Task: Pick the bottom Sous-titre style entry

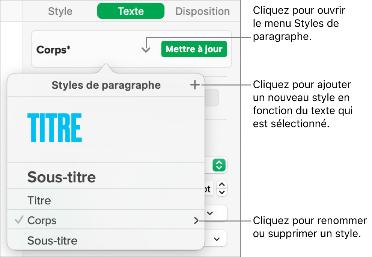Action: coord(53,240)
